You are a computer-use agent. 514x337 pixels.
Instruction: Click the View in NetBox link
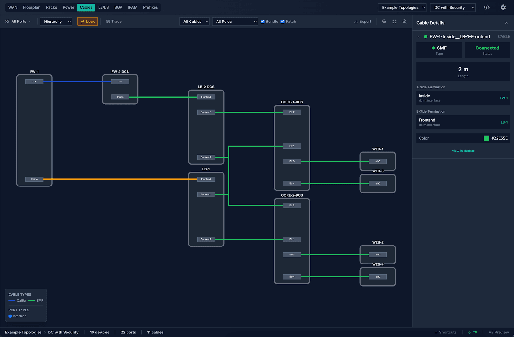coord(463,151)
